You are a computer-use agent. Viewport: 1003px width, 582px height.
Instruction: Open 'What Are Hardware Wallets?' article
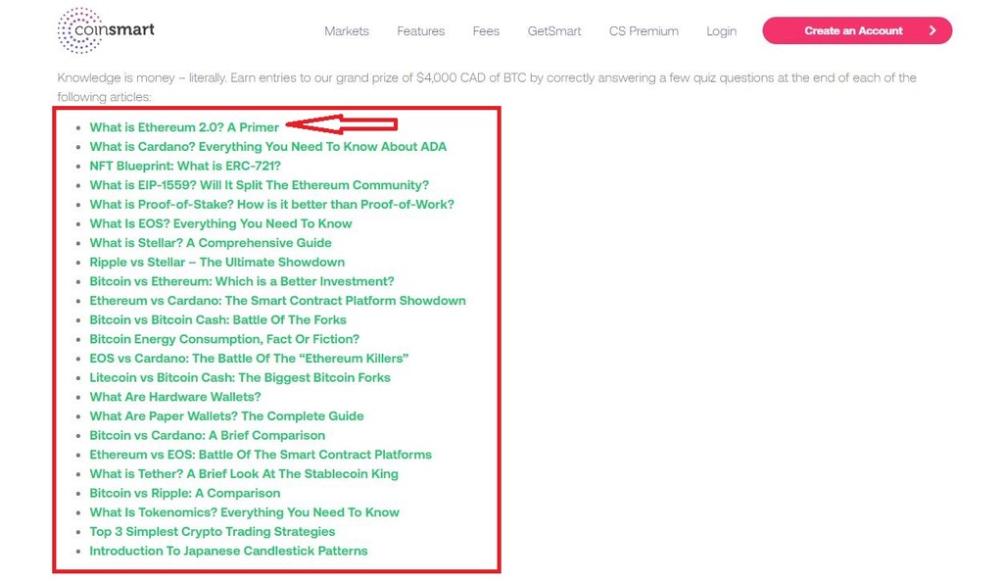175,396
